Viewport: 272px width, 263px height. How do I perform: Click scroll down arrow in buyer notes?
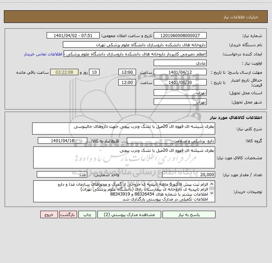(212, 193)
